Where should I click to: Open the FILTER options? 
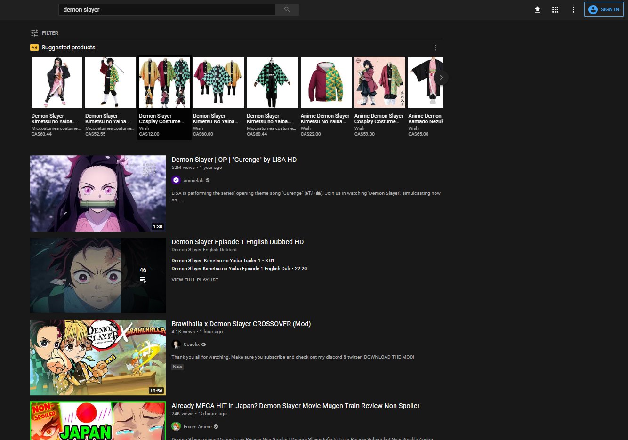point(45,33)
